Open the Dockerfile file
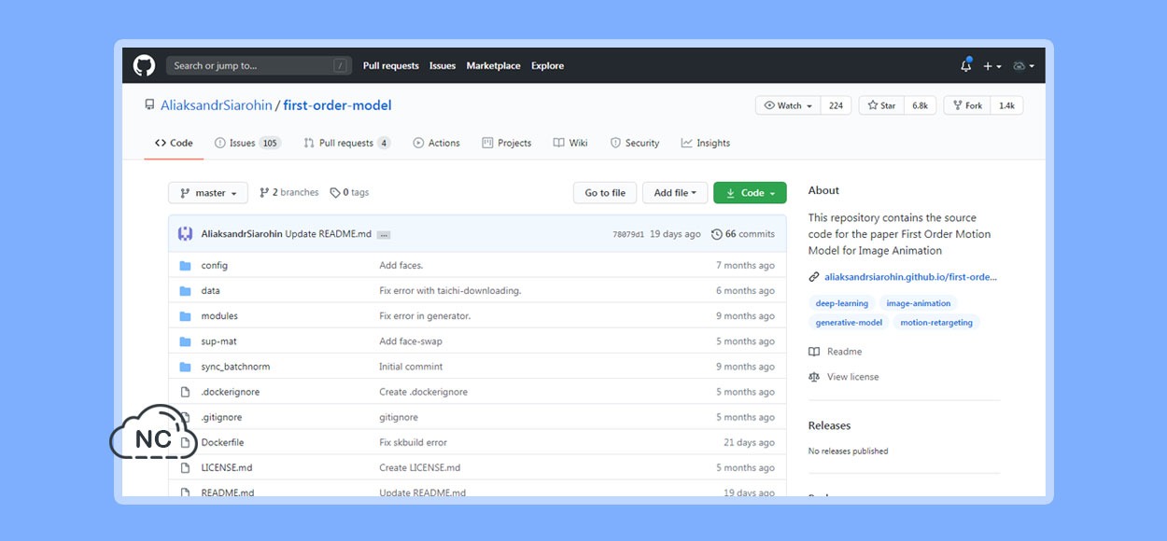The width and height of the screenshot is (1167, 541). click(222, 442)
